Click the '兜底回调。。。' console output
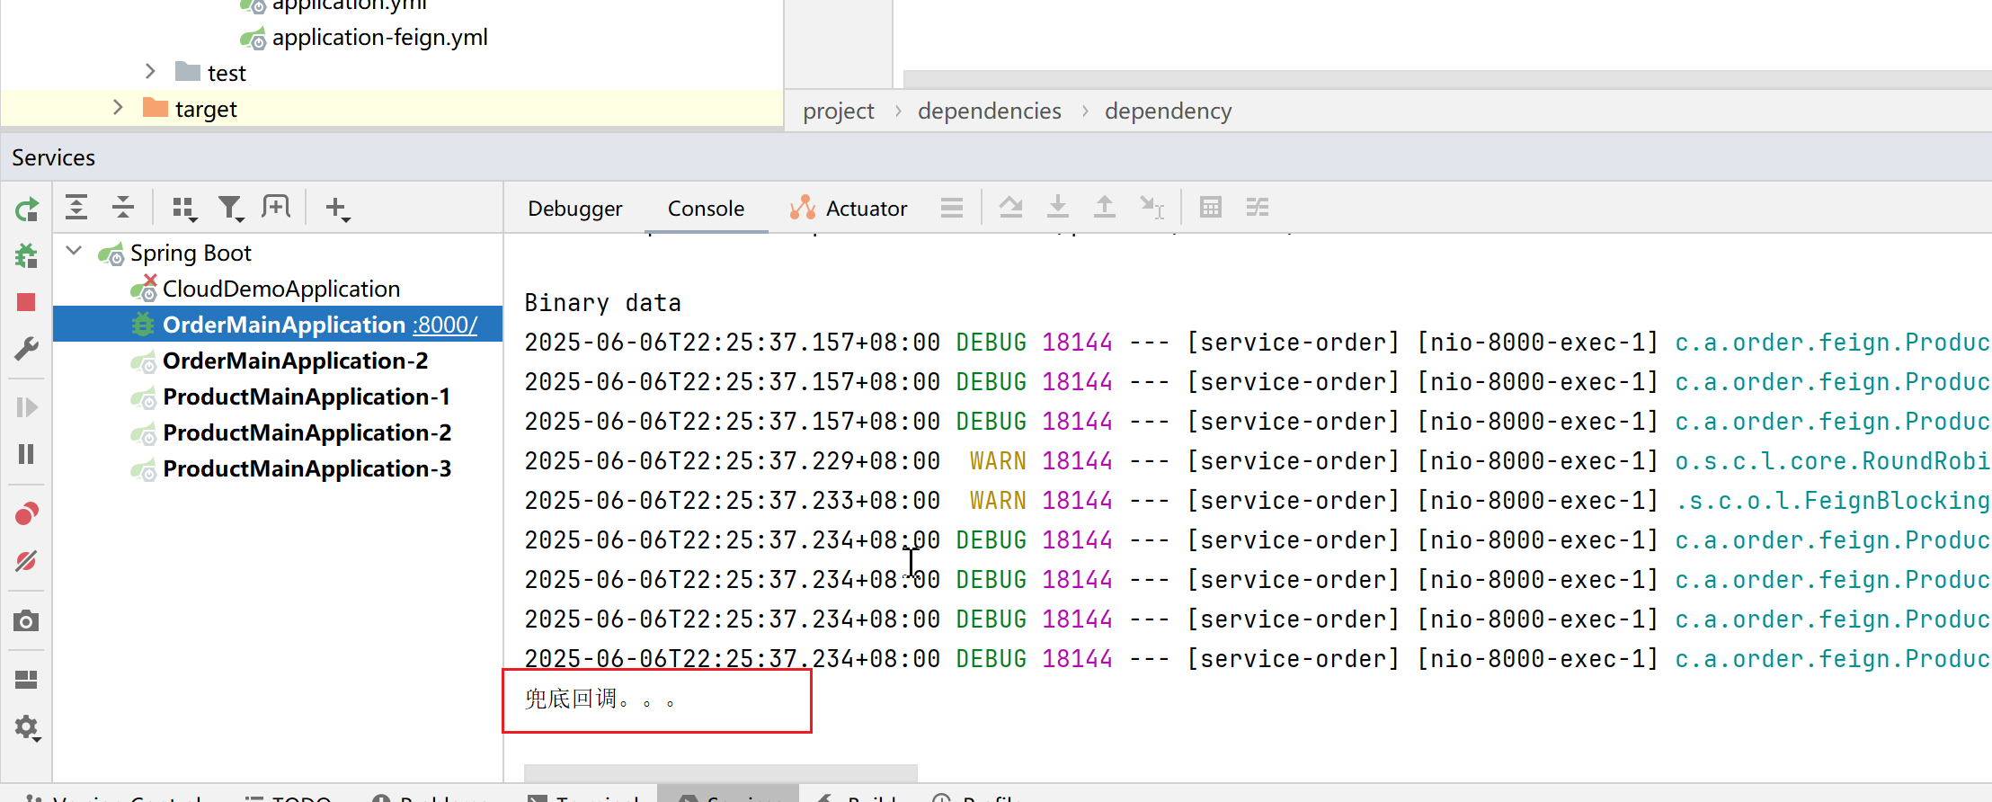1992x802 pixels. (600, 700)
